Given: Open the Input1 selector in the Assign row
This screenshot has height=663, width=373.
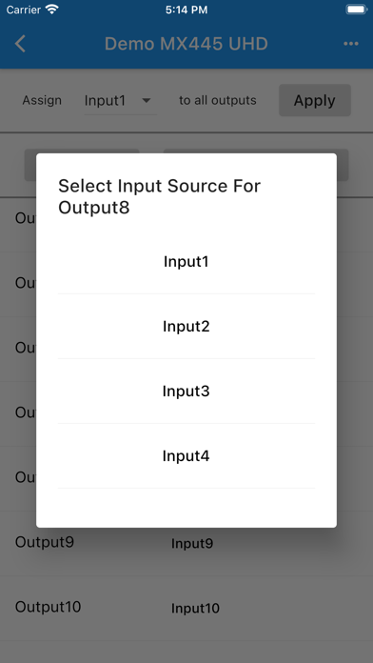Looking at the screenshot, I should (121, 101).
